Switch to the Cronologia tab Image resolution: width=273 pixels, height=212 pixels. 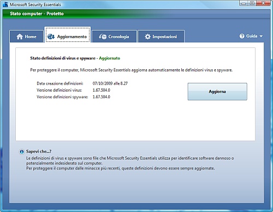pyautogui.click(x=114, y=37)
